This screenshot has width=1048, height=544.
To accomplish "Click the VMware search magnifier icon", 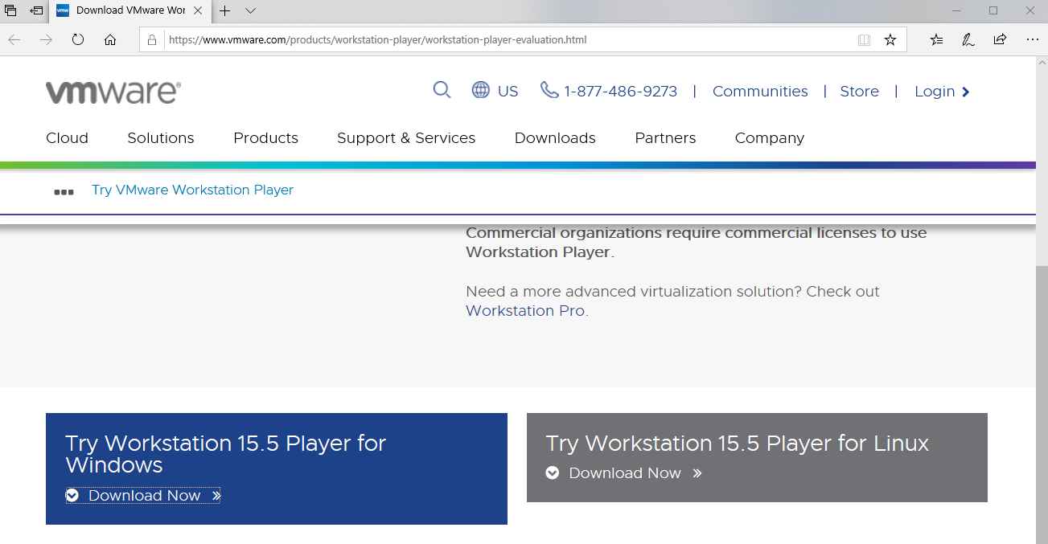I will point(442,90).
